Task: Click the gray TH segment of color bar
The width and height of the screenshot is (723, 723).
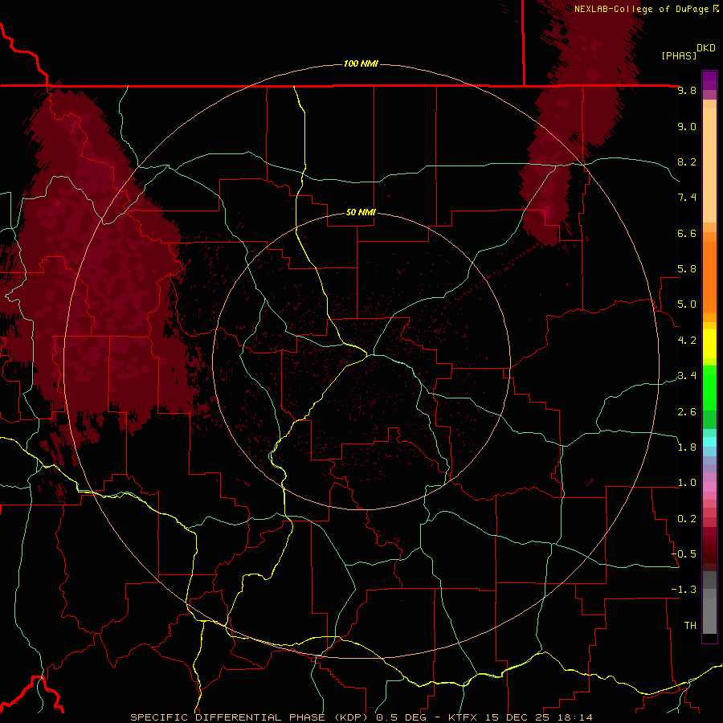Action: (709, 615)
